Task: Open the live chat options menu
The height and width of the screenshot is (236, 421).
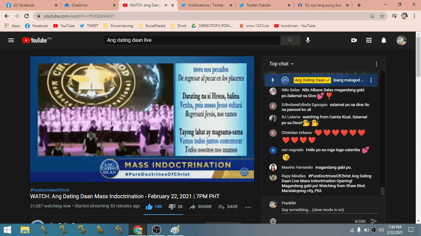Action: pos(376,64)
